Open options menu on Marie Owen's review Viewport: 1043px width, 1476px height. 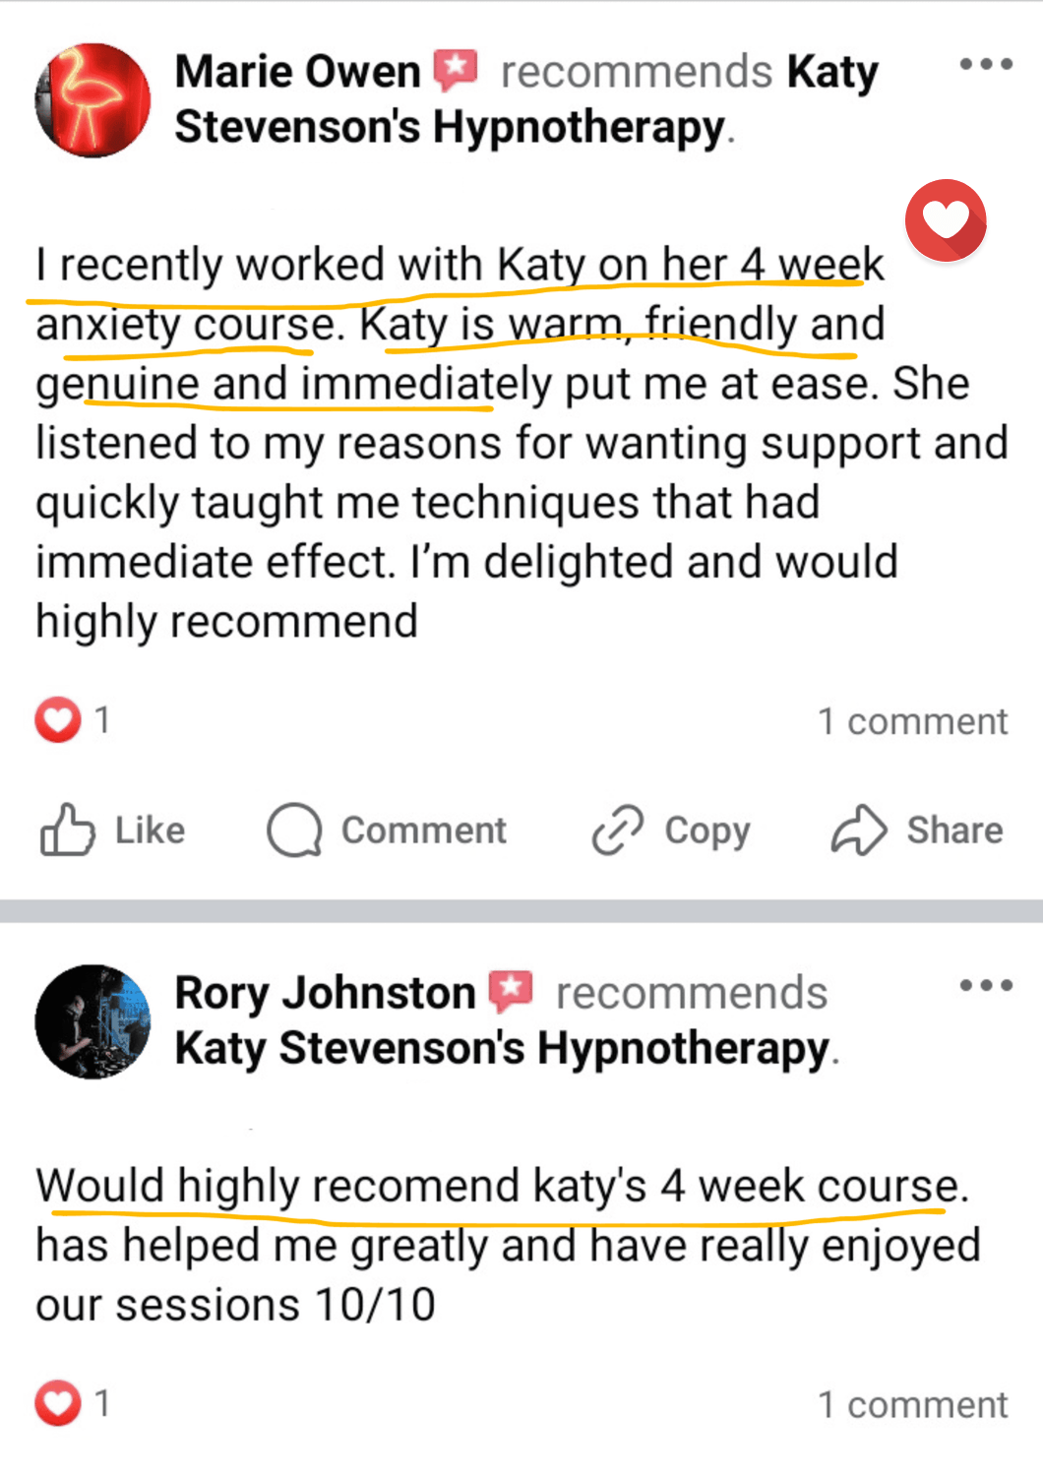click(986, 65)
